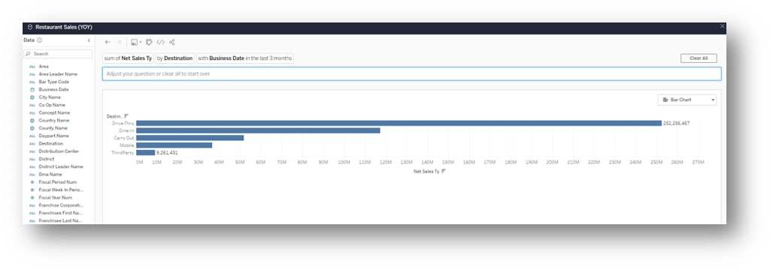Click the Search field in Data pane
This screenshot has width=773, height=270.
(58, 53)
